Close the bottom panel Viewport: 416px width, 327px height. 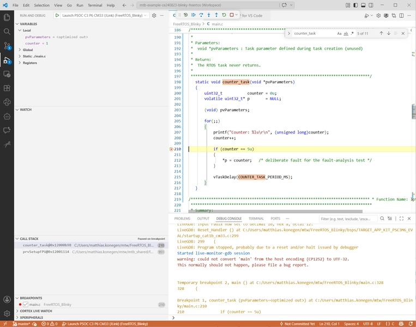coord(409,219)
